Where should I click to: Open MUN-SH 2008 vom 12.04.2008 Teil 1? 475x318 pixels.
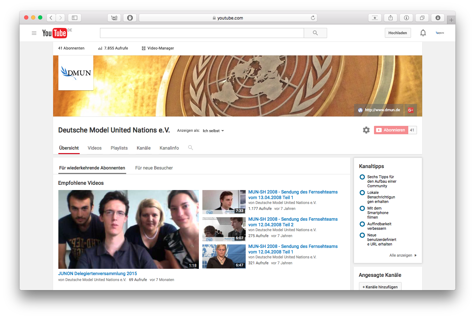click(x=293, y=249)
